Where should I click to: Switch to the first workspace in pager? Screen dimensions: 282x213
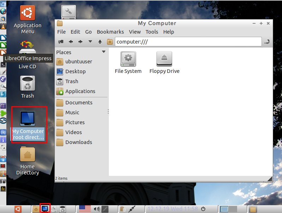click(224, 209)
